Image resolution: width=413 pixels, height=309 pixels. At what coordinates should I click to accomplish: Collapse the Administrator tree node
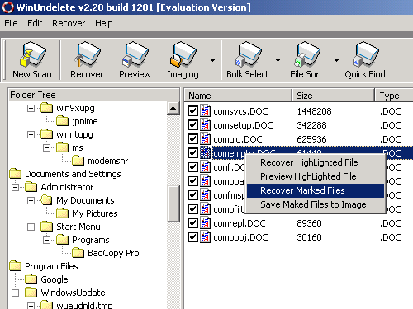coord(15,187)
